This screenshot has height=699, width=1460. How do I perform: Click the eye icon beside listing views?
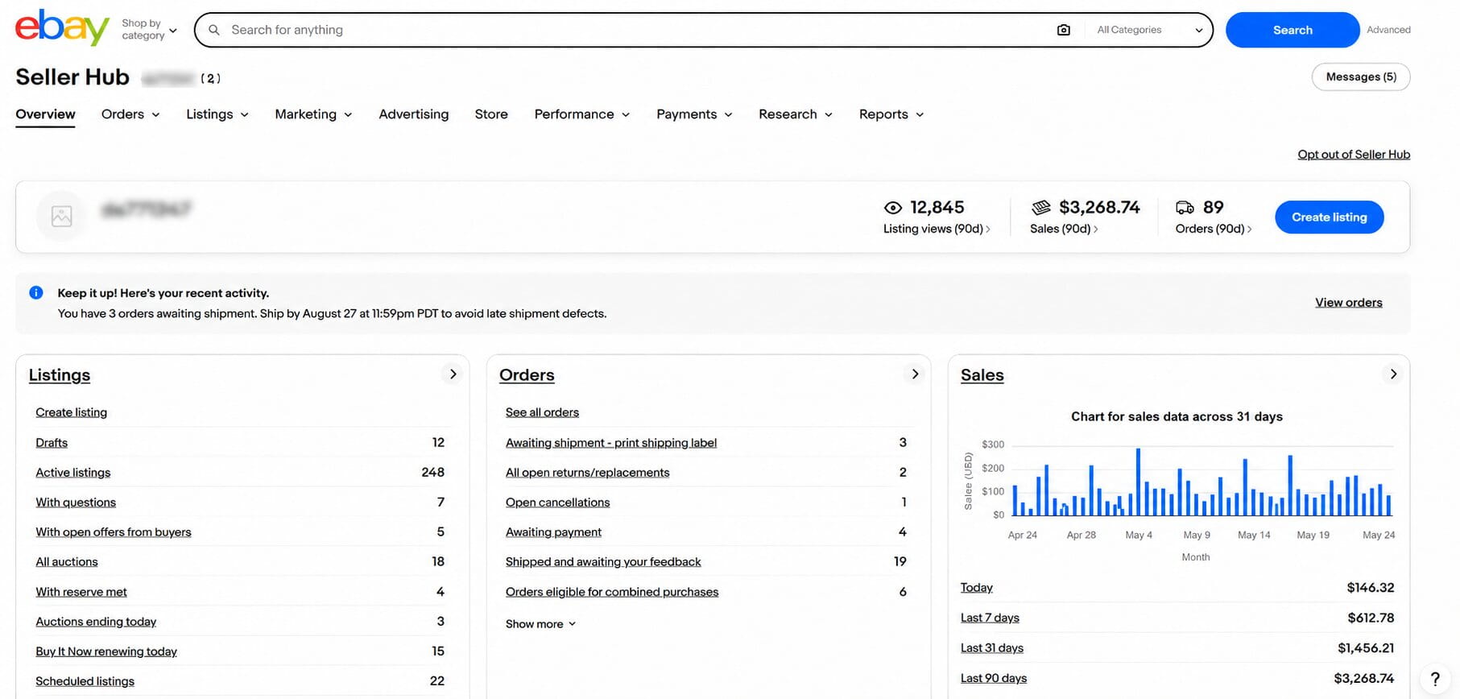(x=892, y=208)
